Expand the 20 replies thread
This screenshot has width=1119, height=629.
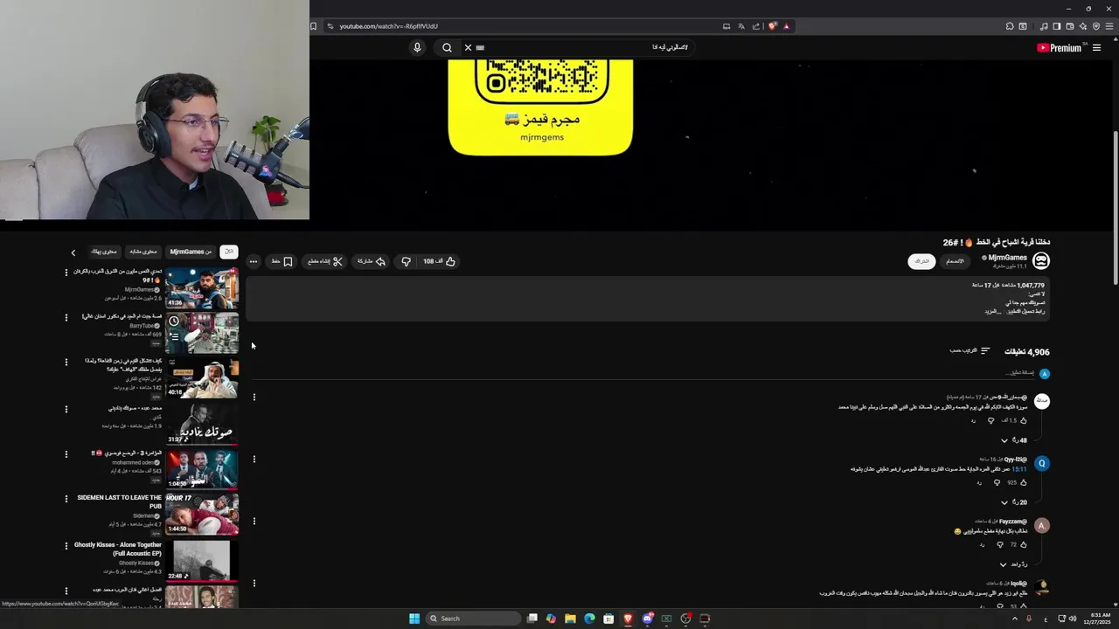[x=1014, y=502]
